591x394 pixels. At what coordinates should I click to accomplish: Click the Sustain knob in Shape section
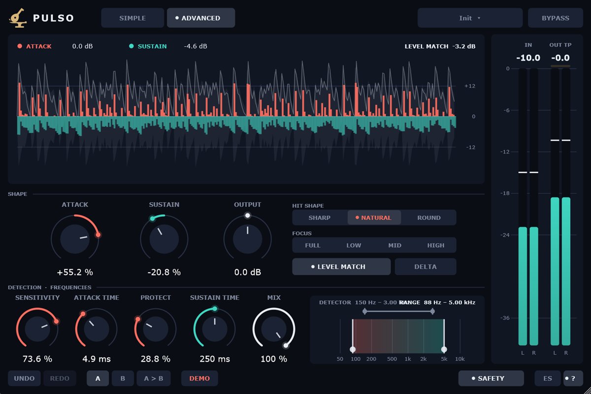(164, 239)
